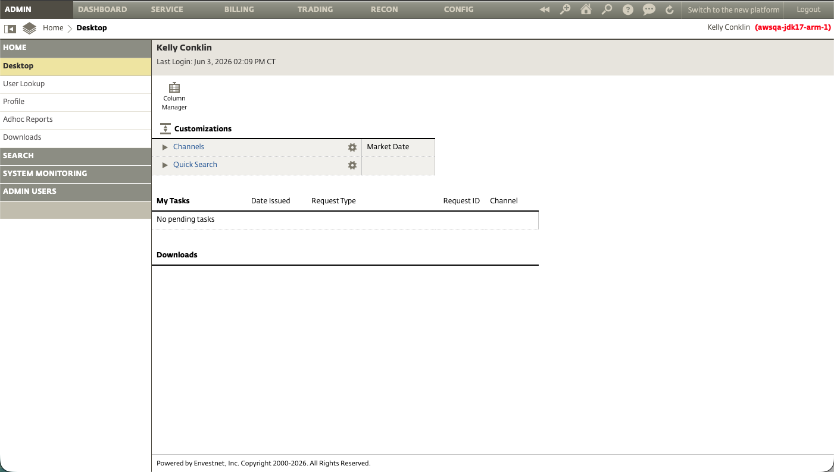Open the SERVICE top menu
Image resolution: width=834 pixels, height=472 pixels.
tap(167, 10)
